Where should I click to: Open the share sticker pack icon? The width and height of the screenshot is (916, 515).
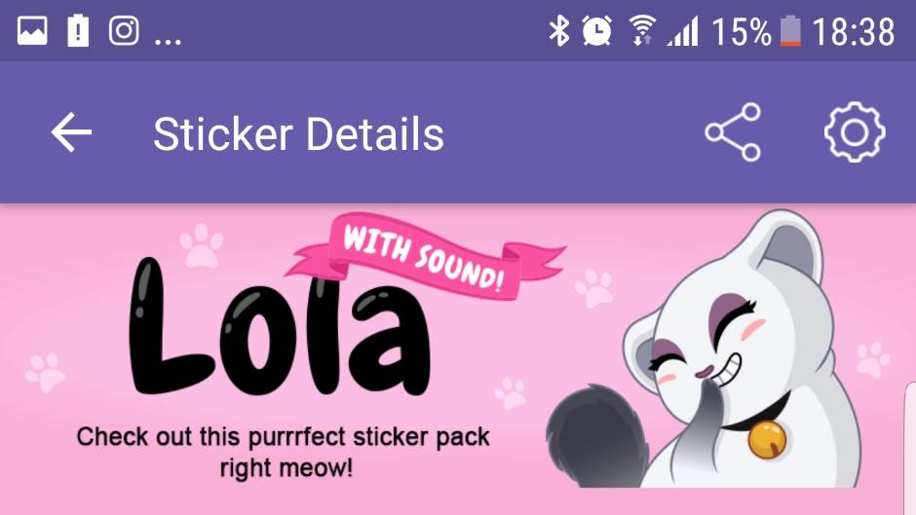point(733,132)
